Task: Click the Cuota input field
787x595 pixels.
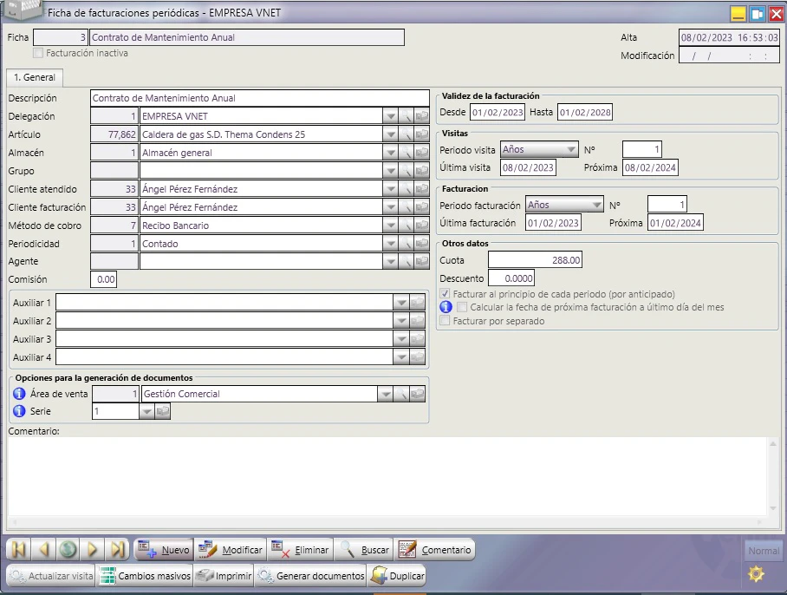Action: click(535, 260)
